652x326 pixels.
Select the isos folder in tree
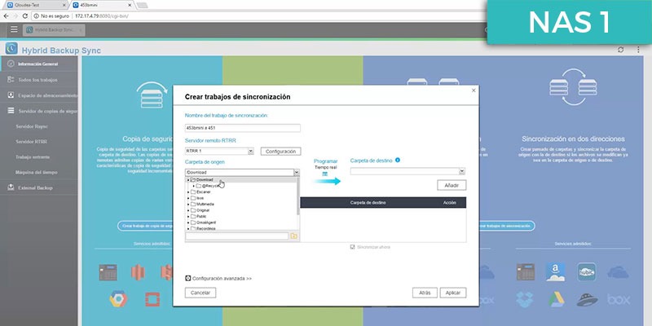[x=200, y=198]
